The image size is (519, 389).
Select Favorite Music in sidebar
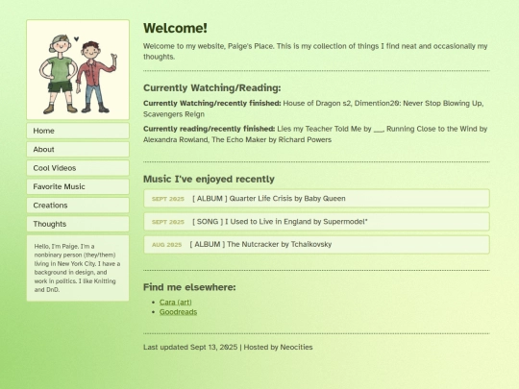point(78,186)
